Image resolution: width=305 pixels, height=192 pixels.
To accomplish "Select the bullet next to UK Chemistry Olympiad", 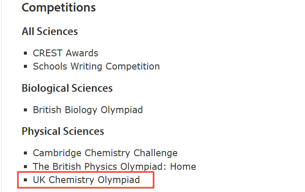I will [x=26, y=180].
